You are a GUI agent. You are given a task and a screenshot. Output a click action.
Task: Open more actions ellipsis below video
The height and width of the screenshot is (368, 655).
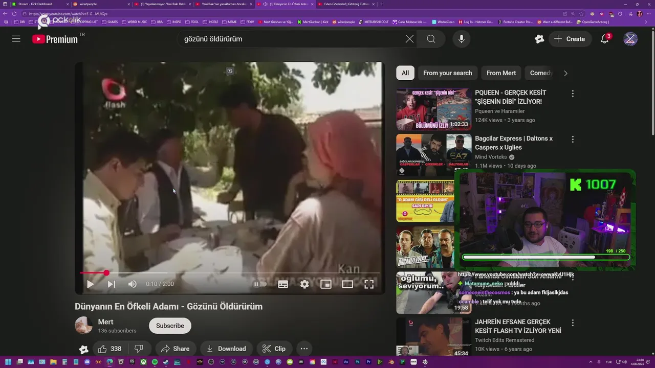coord(304,349)
